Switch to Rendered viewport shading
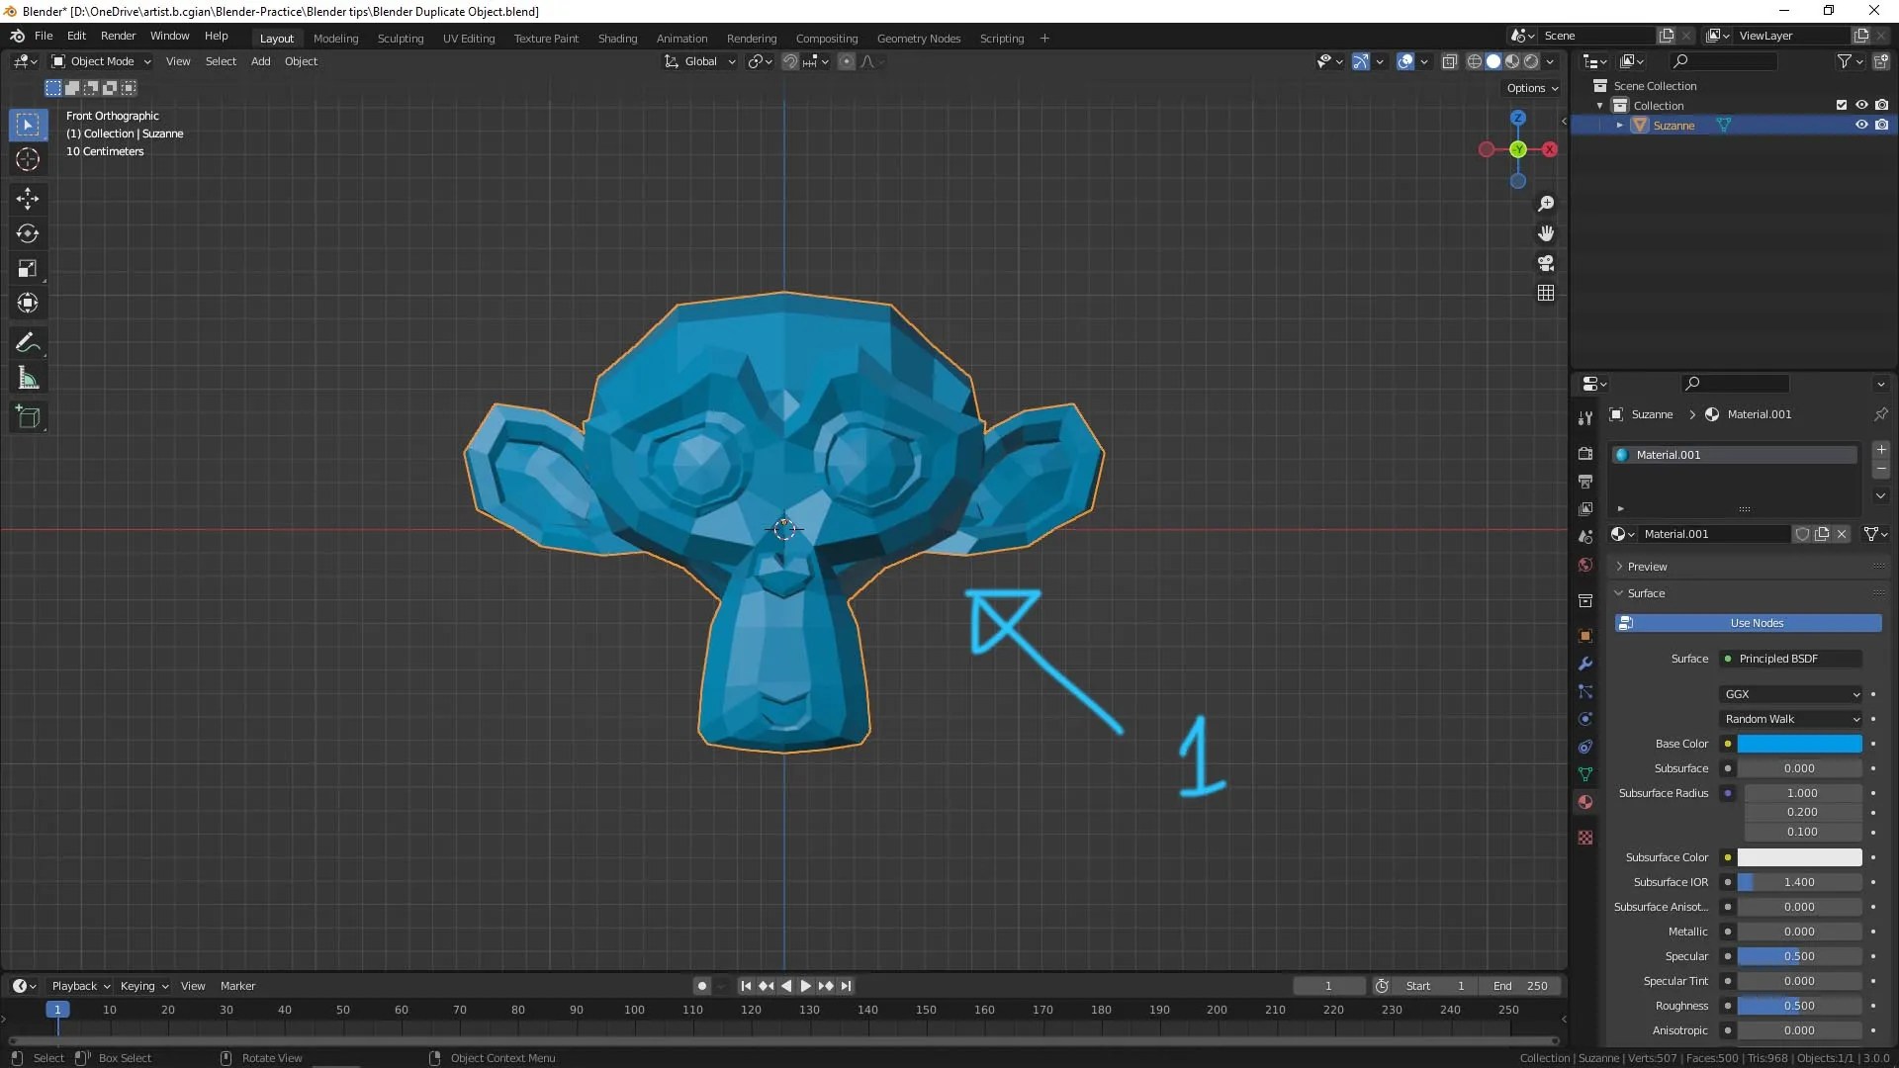 pos(1531,60)
